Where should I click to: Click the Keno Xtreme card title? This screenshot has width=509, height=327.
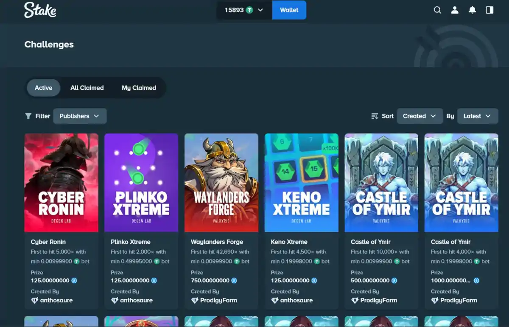(289, 242)
